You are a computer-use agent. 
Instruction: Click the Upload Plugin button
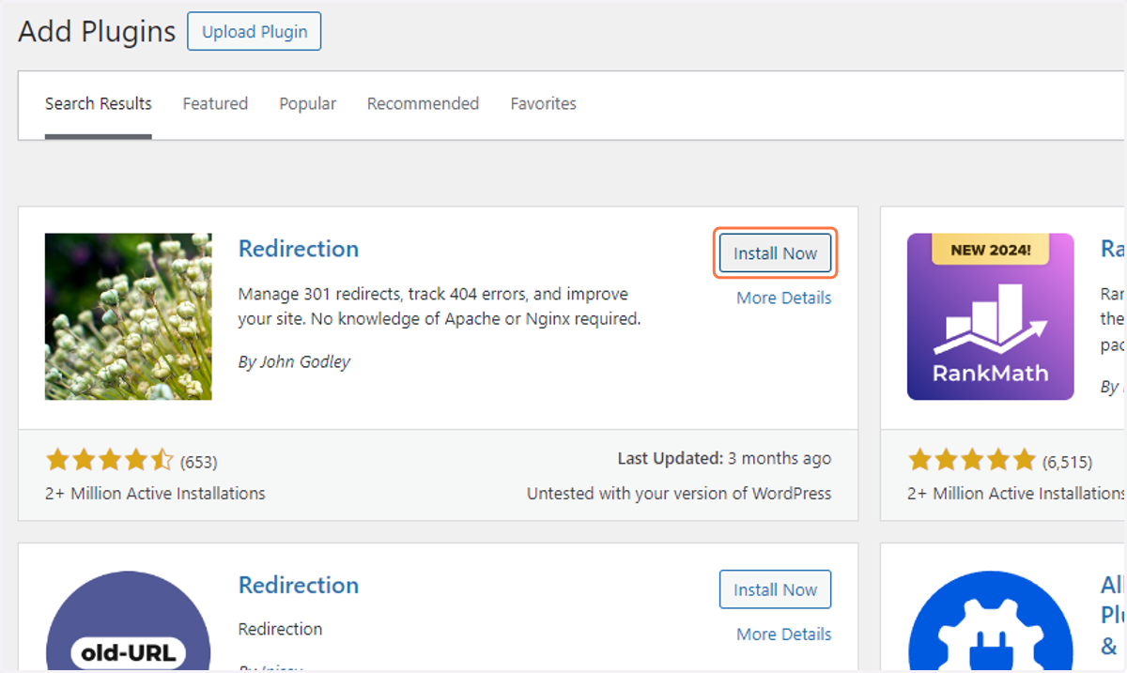[x=255, y=31]
